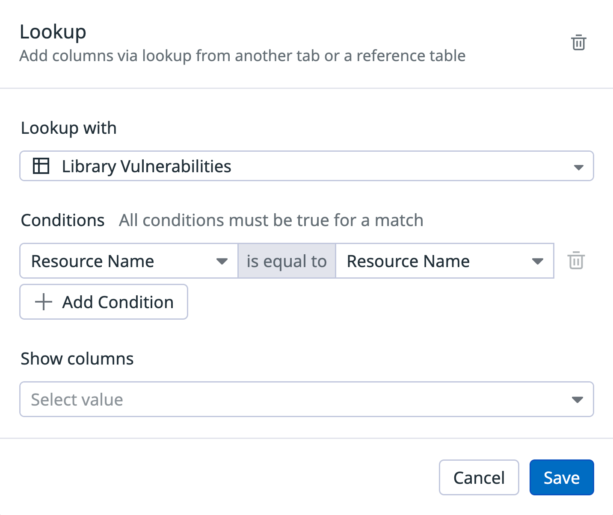Click the caret on the left Resource Name field
Screen dimensions: 613x515
(222, 261)
